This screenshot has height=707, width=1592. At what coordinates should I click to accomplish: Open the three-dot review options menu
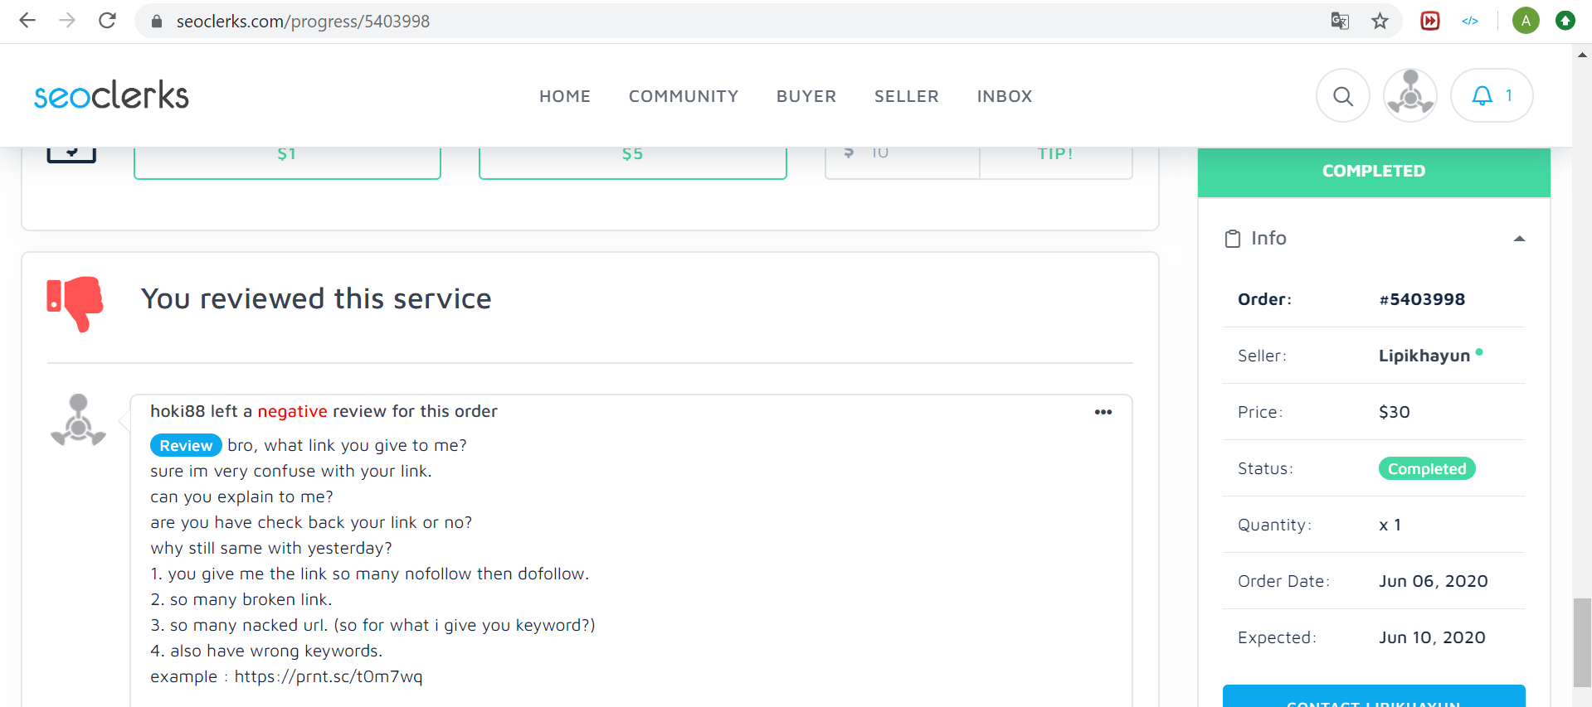click(x=1103, y=412)
